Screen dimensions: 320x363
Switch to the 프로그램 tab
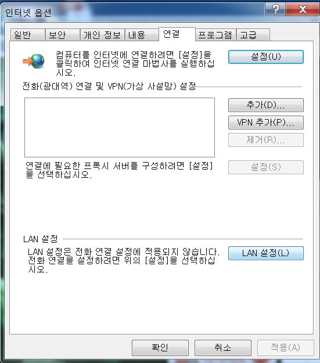(215, 35)
